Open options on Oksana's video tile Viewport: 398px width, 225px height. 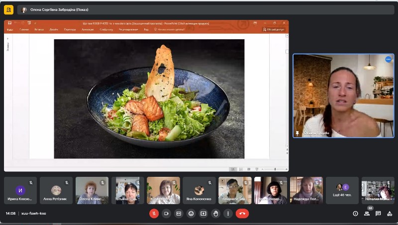pyautogui.click(x=388, y=59)
